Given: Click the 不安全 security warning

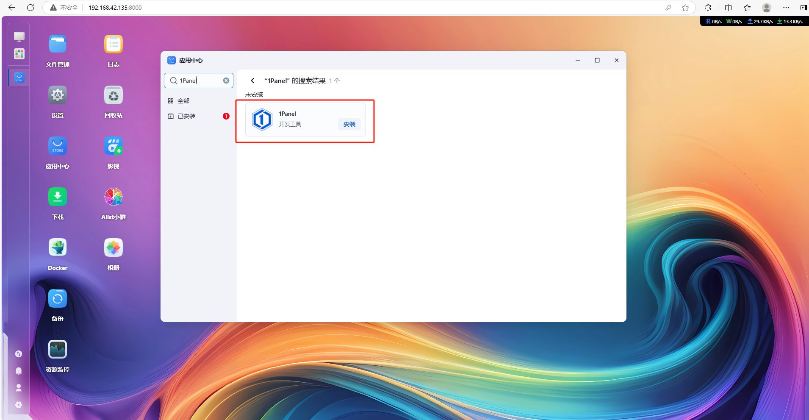Looking at the screenshot, I should click(64, 8).
